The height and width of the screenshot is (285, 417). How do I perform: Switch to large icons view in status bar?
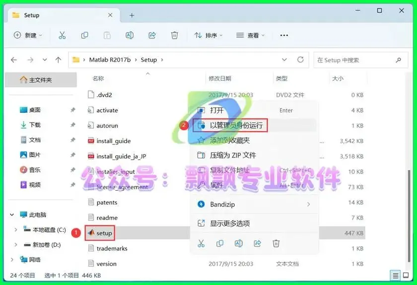pos(406,276)
